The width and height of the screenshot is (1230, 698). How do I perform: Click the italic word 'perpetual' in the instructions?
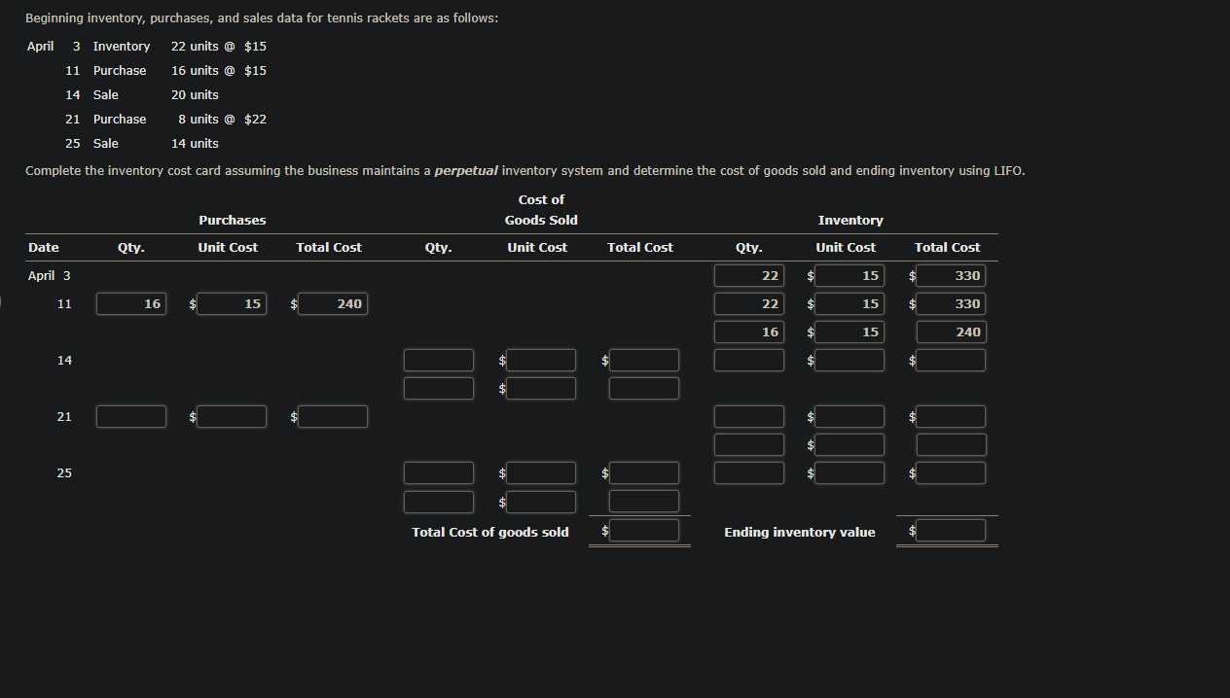tap(465, 171)
